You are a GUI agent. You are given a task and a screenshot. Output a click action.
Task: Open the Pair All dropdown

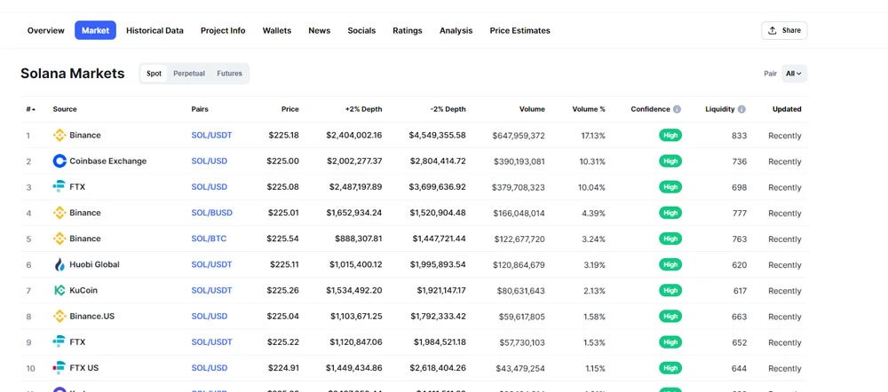794,74
